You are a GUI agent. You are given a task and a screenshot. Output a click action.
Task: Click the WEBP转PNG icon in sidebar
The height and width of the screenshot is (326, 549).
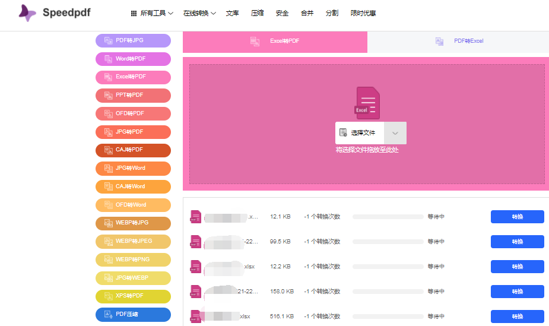tap(109, 260)
